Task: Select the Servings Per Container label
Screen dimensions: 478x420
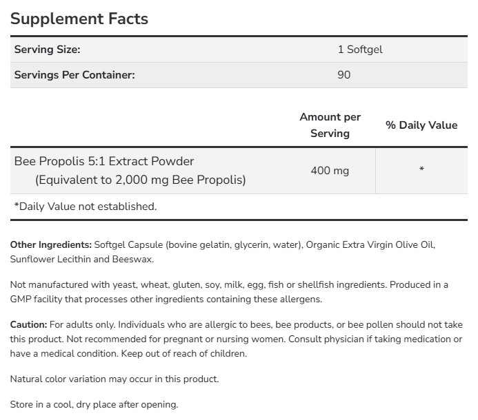Action: point(74,74)
